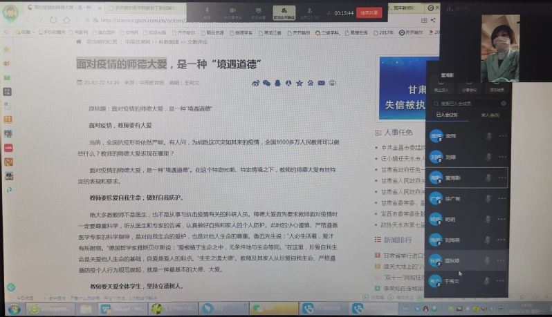Click the print icon under article title
The height and width of the screenshot is (317, 552).
(331, 83)
